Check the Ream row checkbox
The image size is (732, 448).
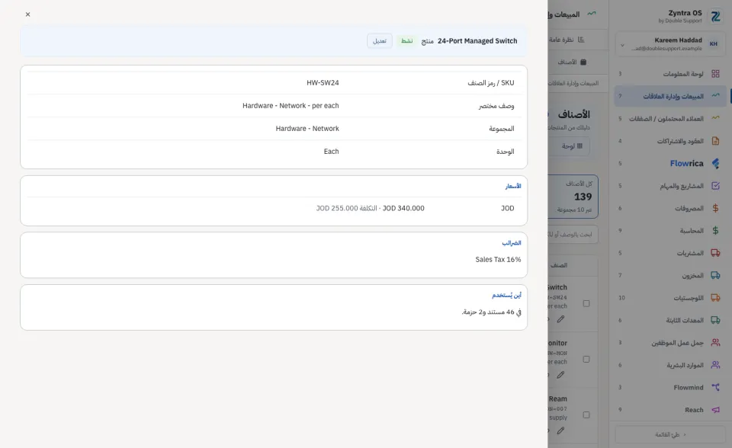click(x=586, y=415)
